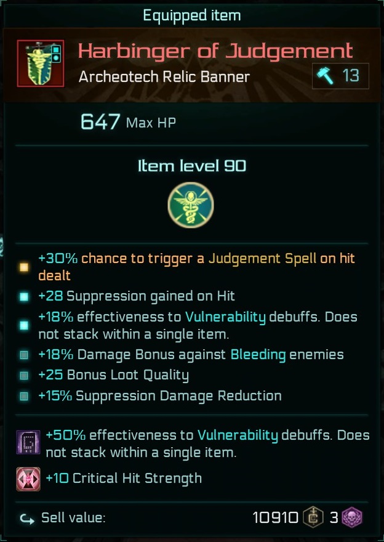Click the blue Vulnerability keyword in +18% line
The width and height of the screenshot is (384, 542).
[x=225, y=317]
